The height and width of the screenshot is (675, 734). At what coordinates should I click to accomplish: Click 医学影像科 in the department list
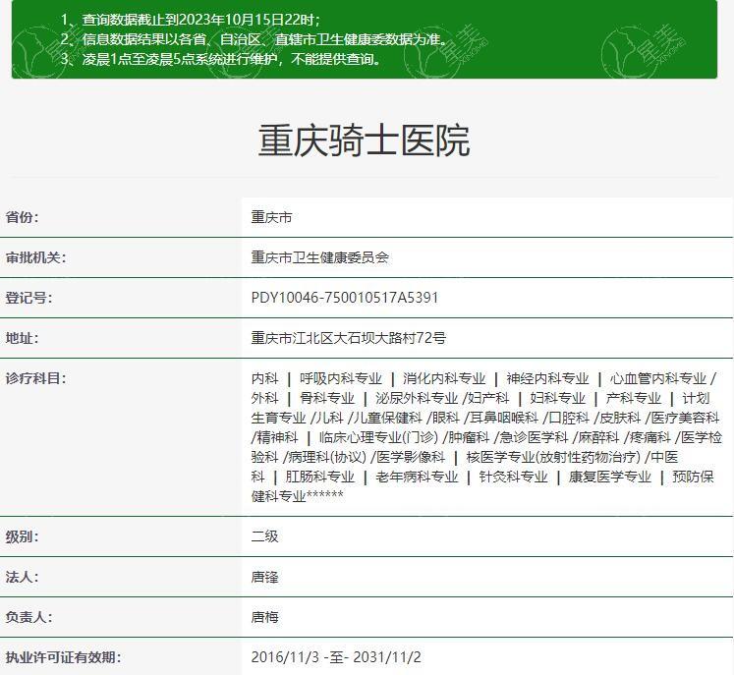pyautogui.click(x=411, y=457)
